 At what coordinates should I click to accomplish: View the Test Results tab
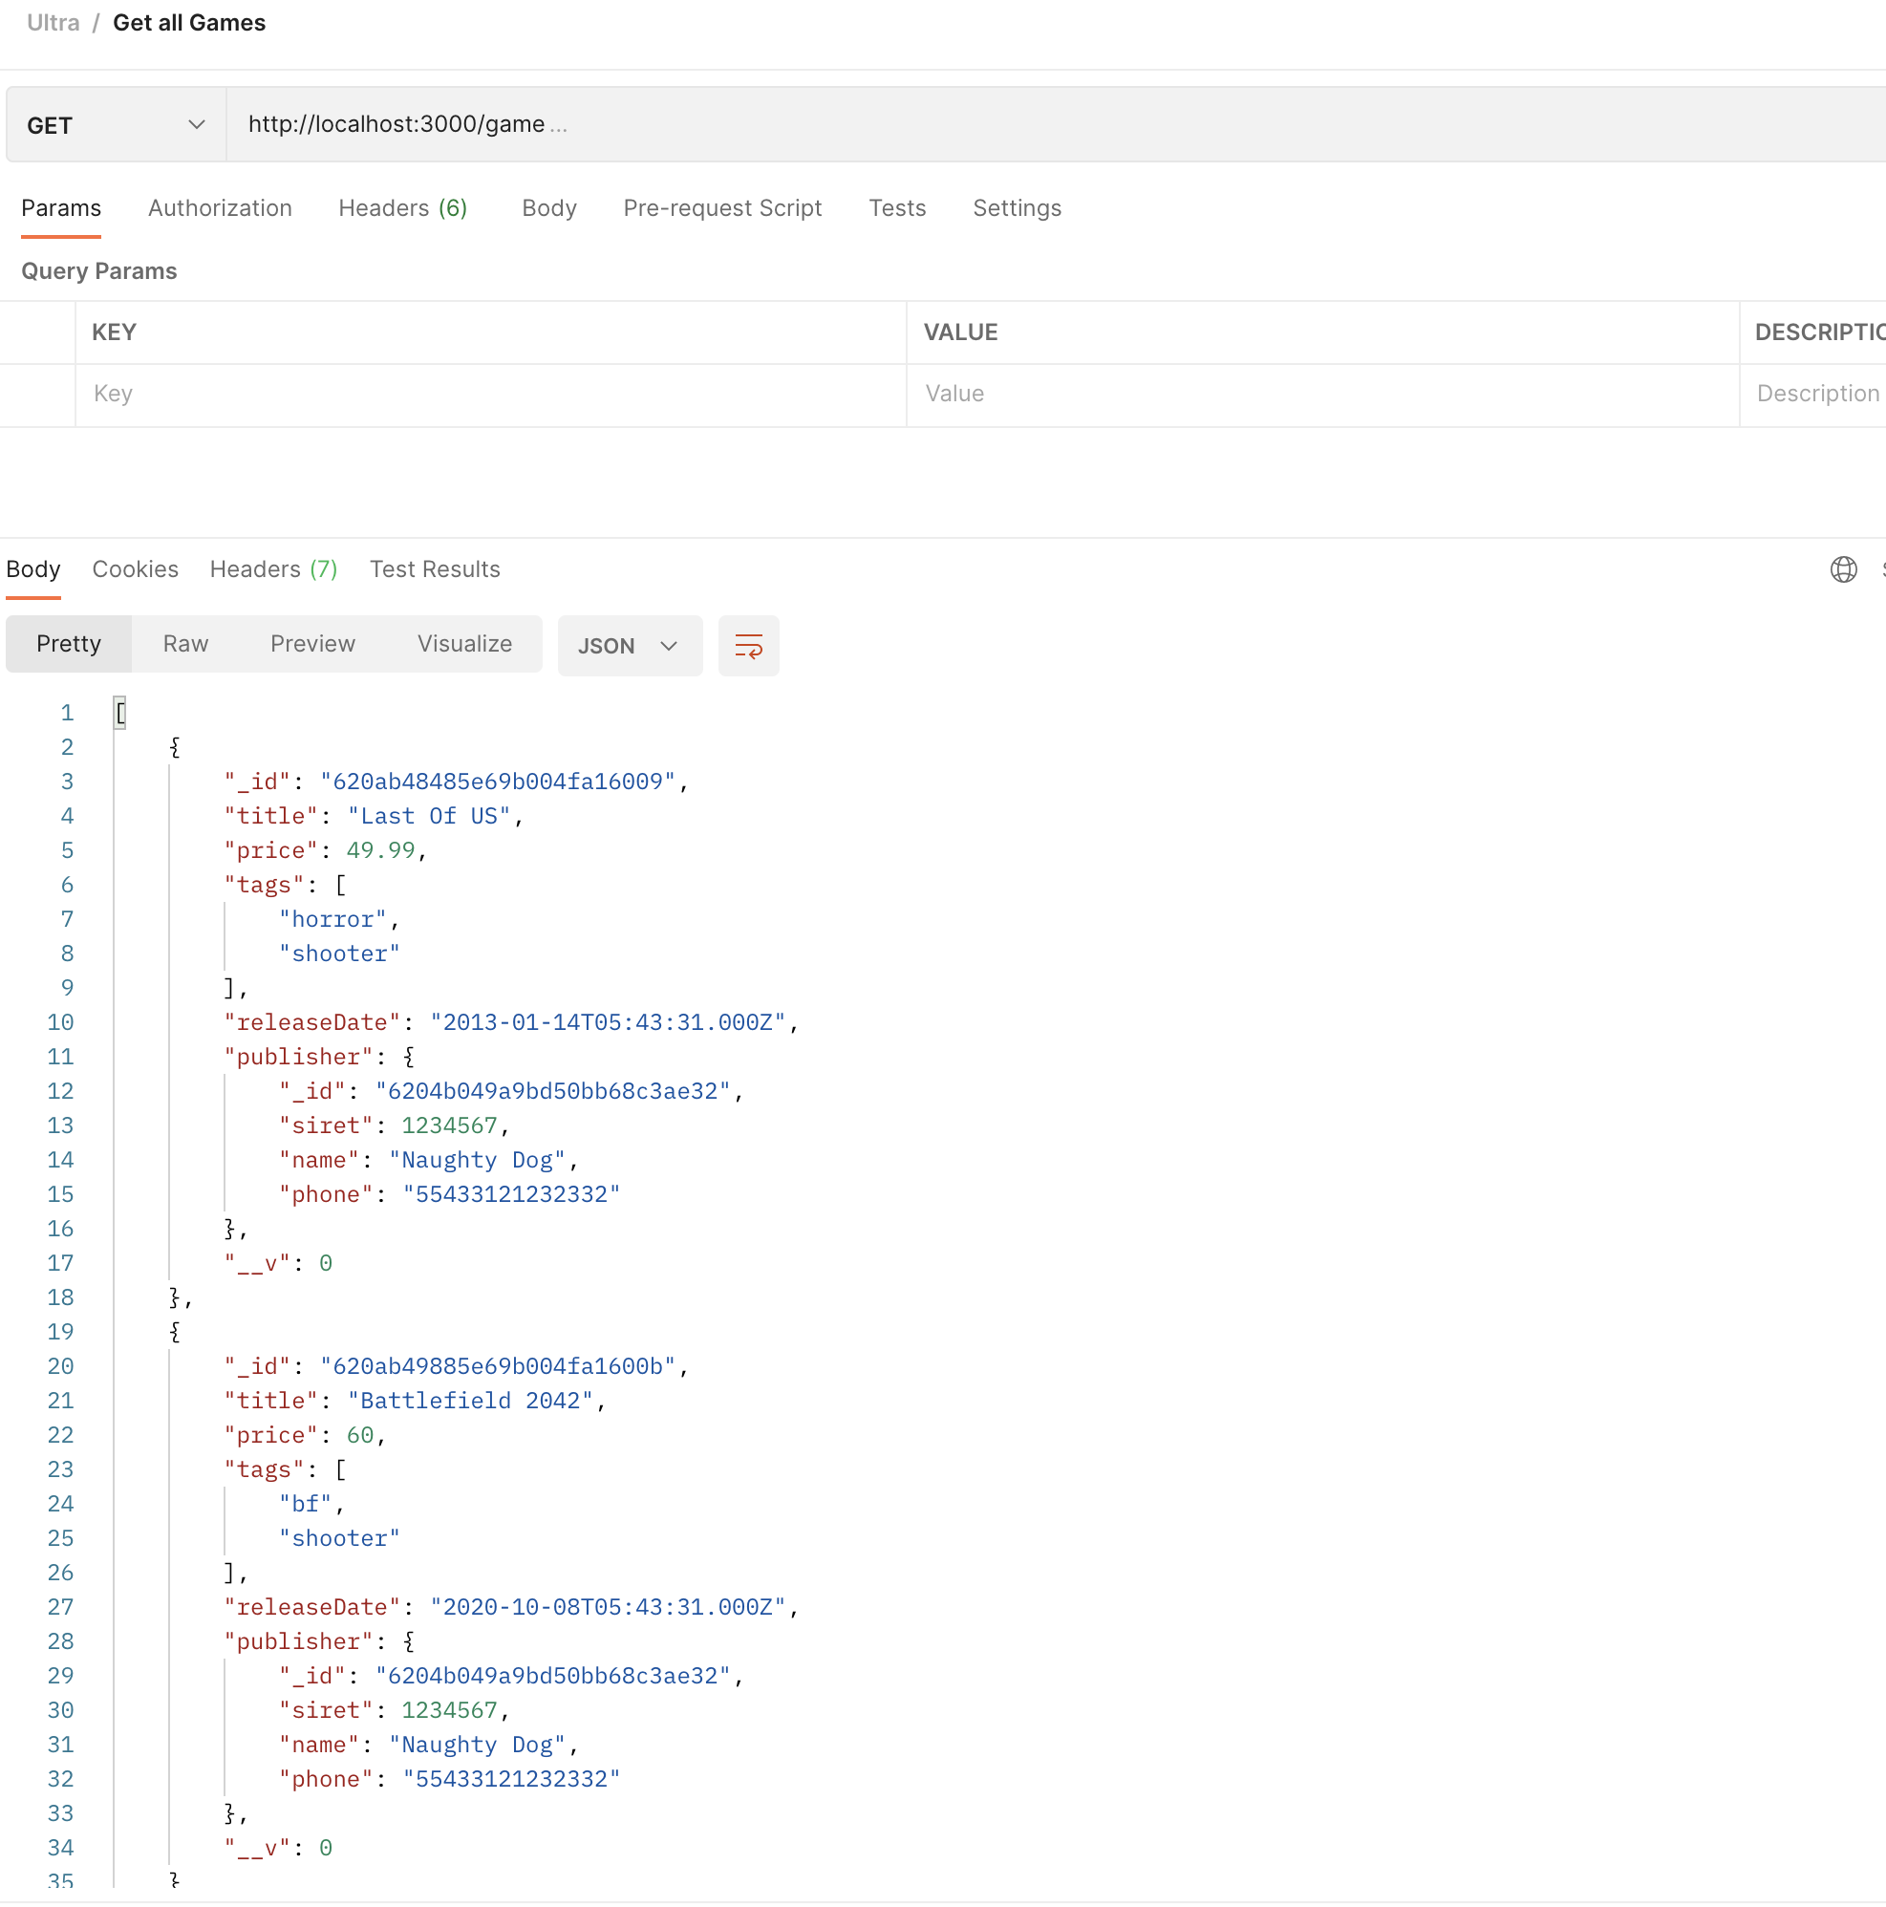[436, 569]
